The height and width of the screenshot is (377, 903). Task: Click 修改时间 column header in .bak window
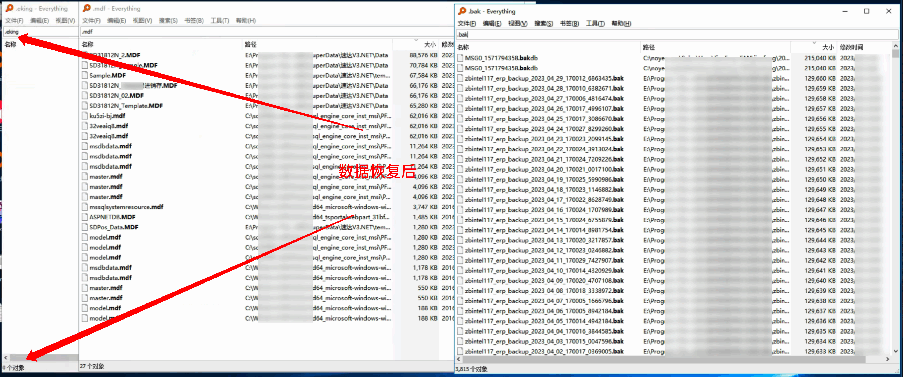point(851,47)
